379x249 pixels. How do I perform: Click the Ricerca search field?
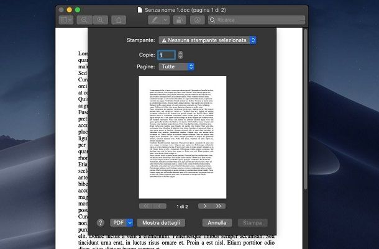pos(257,20)
